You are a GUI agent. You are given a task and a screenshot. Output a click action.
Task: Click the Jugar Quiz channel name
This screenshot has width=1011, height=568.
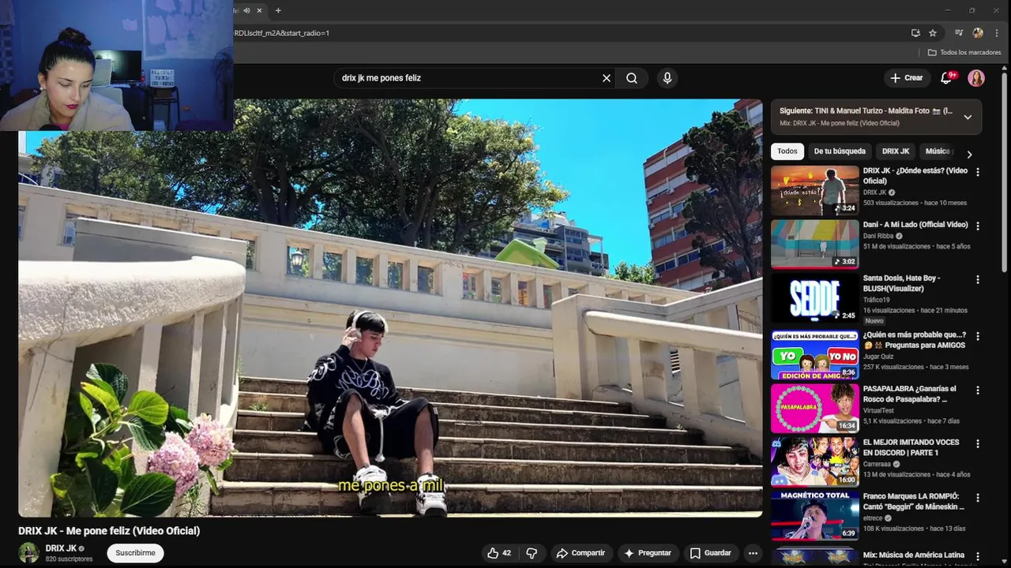click(x=879, y=357)
